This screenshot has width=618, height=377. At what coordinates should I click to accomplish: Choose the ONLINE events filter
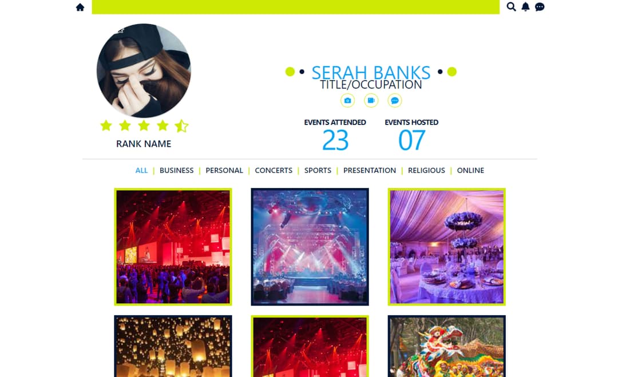tap(470, 170)
